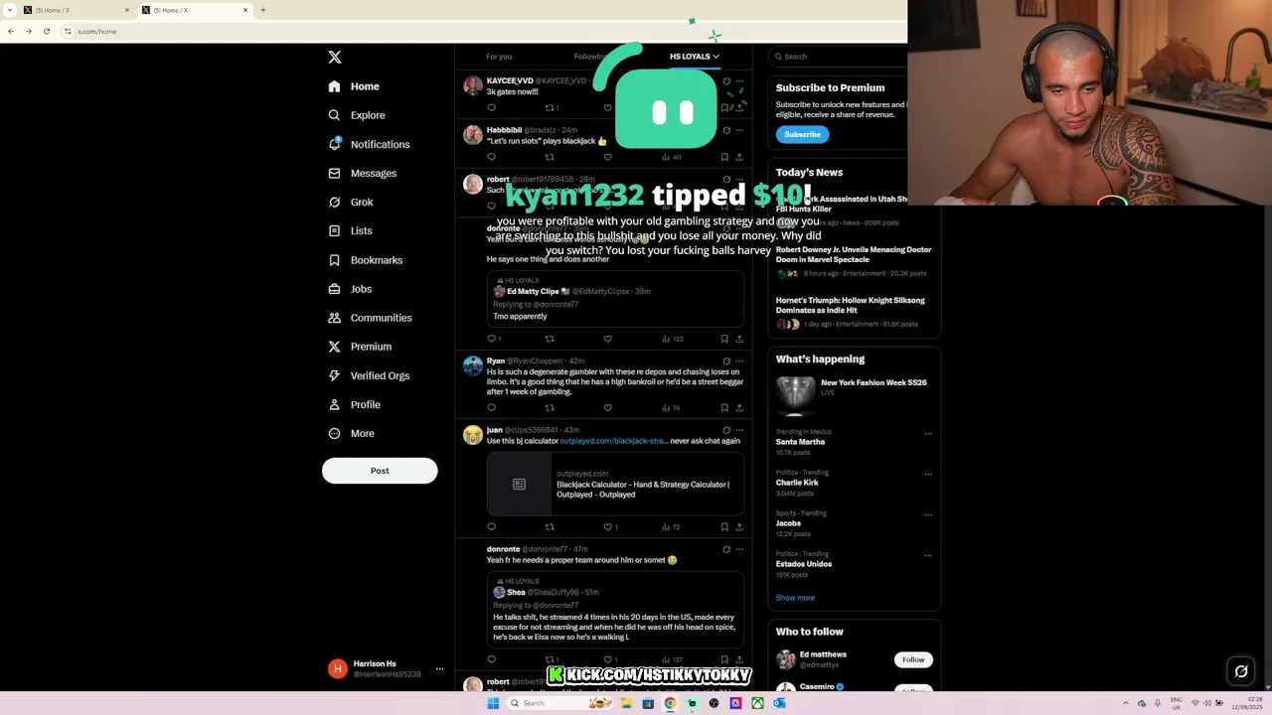Share juan's bj calculator post

(x=738, y=526)
